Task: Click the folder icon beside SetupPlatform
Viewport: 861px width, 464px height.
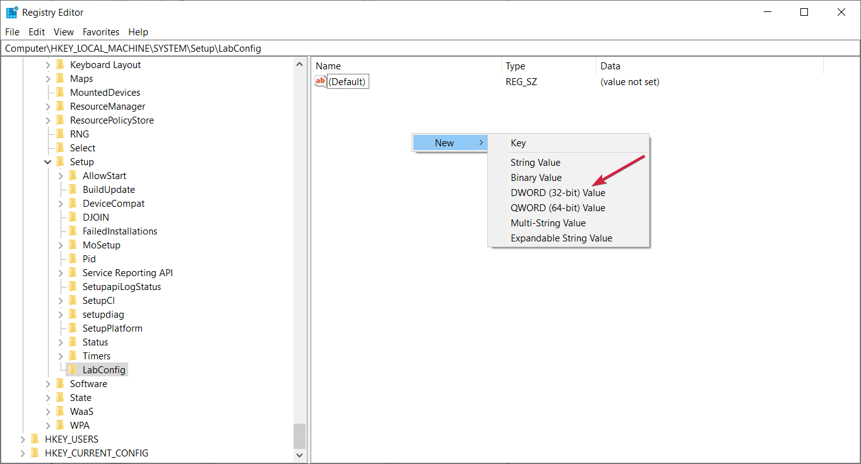Action: click(x=73, y=328)
